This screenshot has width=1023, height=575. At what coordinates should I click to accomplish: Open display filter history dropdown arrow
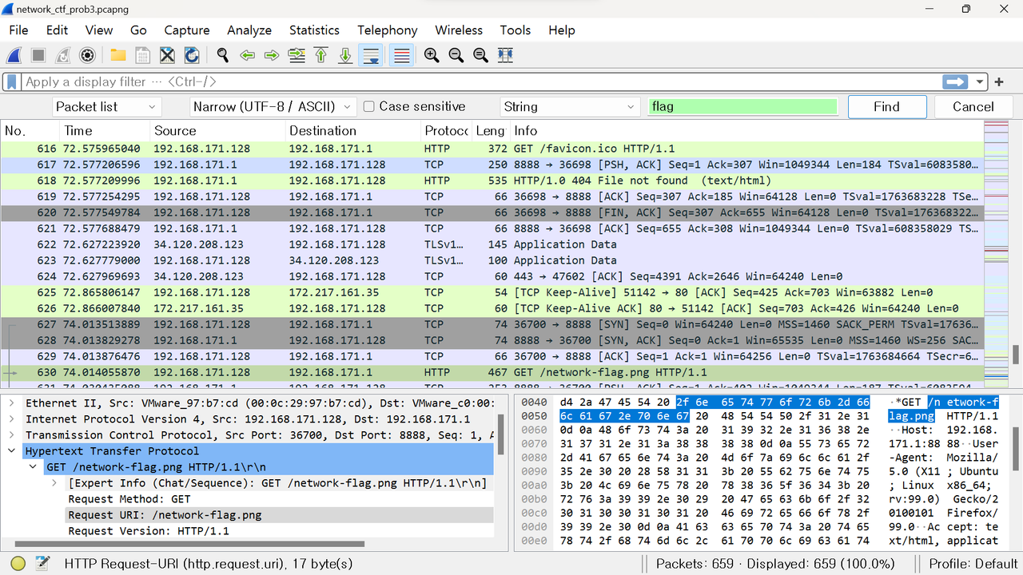[981, 81]
